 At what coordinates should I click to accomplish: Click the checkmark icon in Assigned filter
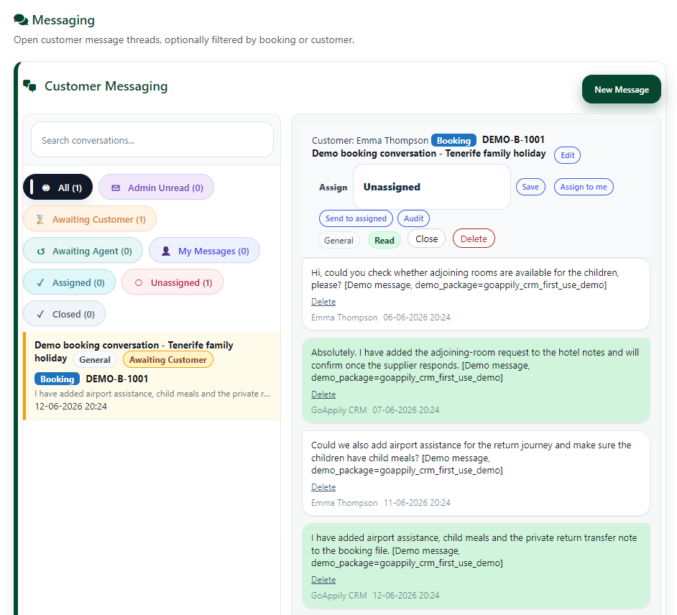(x=40, y=282)
